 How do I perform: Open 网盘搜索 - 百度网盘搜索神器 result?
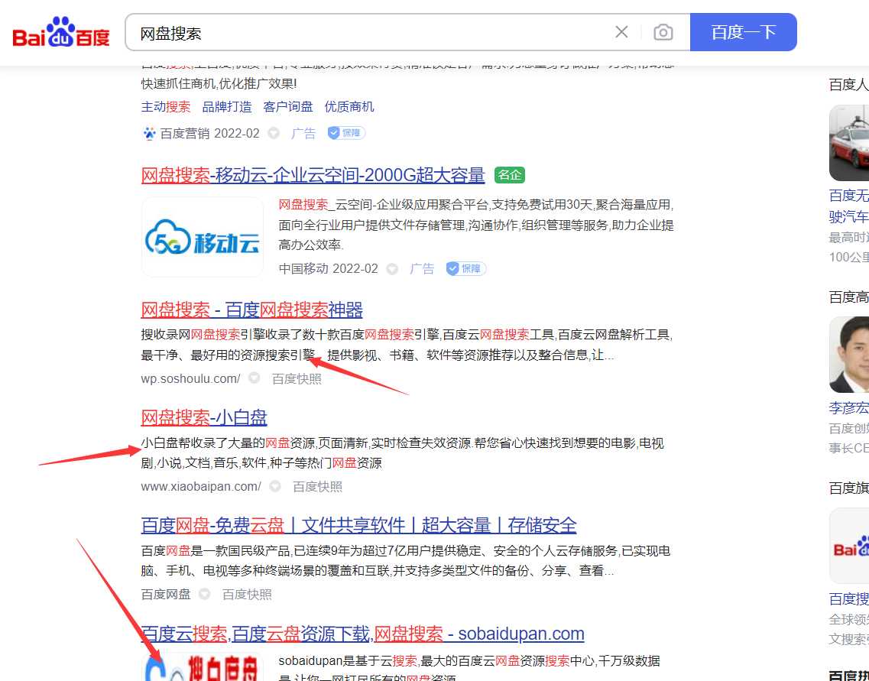pyautogui.click(x=251, y=310)
